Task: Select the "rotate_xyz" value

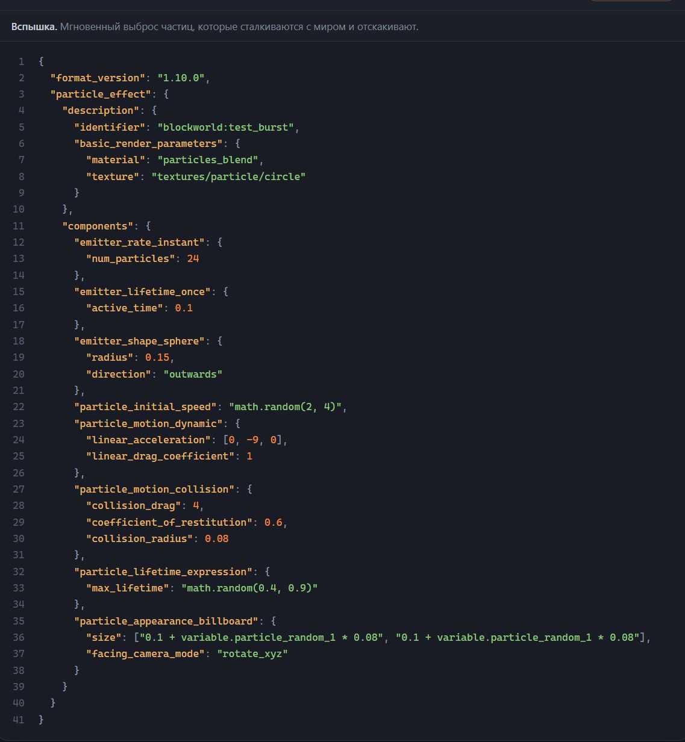Action: pyautogui.click(x=252, y=653)
